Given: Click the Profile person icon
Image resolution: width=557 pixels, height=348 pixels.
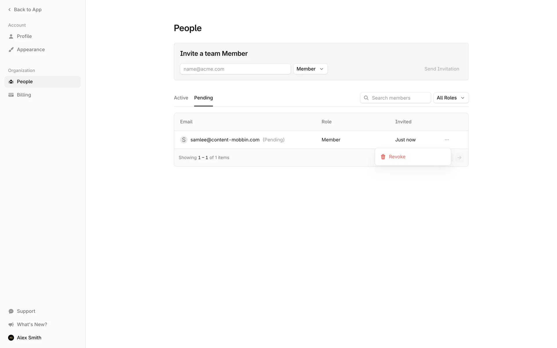Looking at the screenshot, I should [11, 37].
